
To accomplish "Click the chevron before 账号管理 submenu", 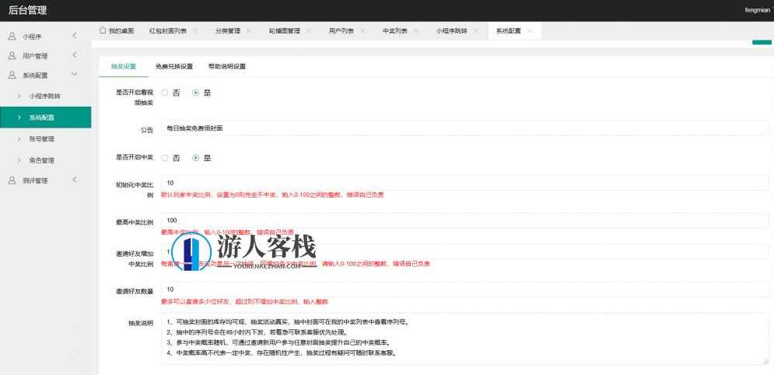I will pos(19,138).
